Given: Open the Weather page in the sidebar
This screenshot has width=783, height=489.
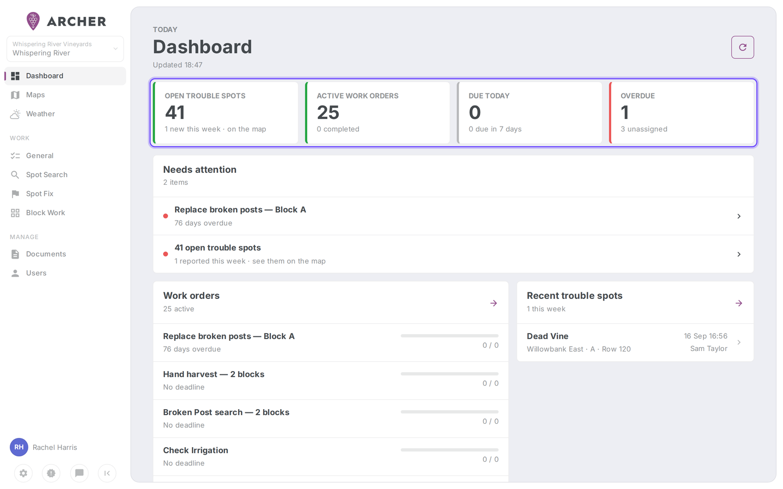Looking at the screenshot, I should point(65,114).
